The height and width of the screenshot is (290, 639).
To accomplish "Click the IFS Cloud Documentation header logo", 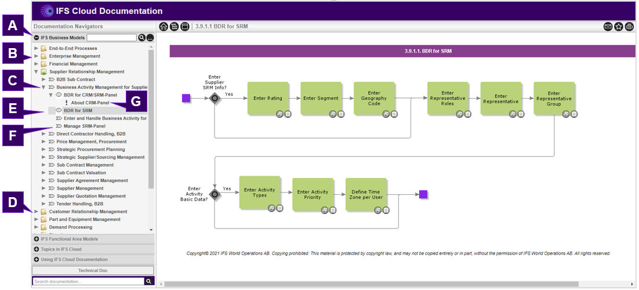I will [48, 11].
